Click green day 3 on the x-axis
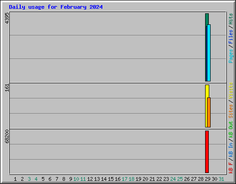Image resolution: width=236 pixels, height=184 pixels. point(29,179)
